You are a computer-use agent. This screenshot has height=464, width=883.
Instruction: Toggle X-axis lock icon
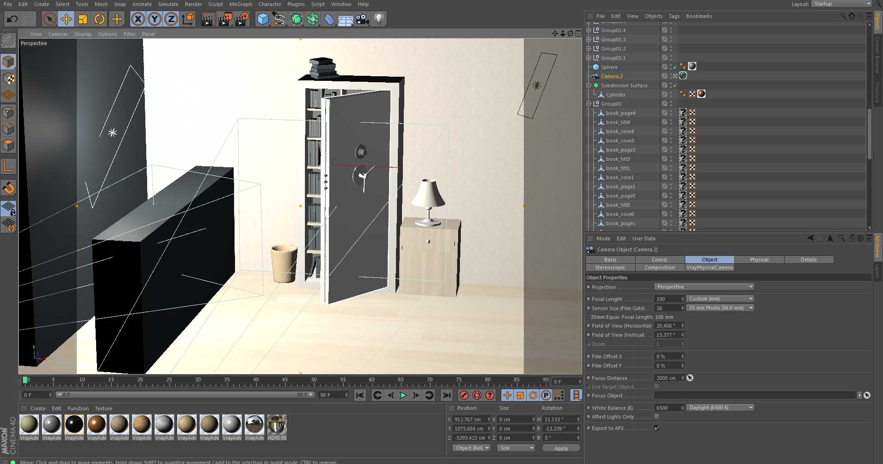(138, 19)
